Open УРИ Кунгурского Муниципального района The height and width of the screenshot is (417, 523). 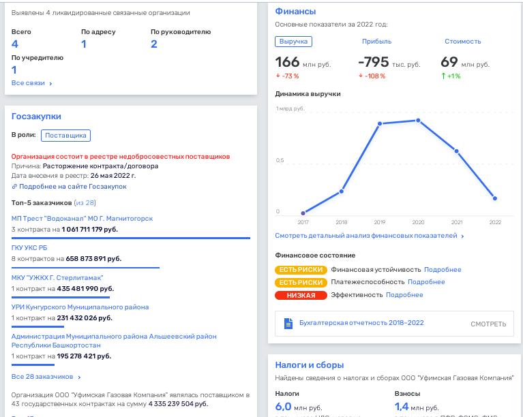point(80,307)
